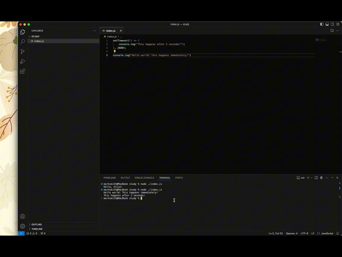Viewport: 342px width, 257px height.
Task: Open the Source Control view
Action: point(22,51)
